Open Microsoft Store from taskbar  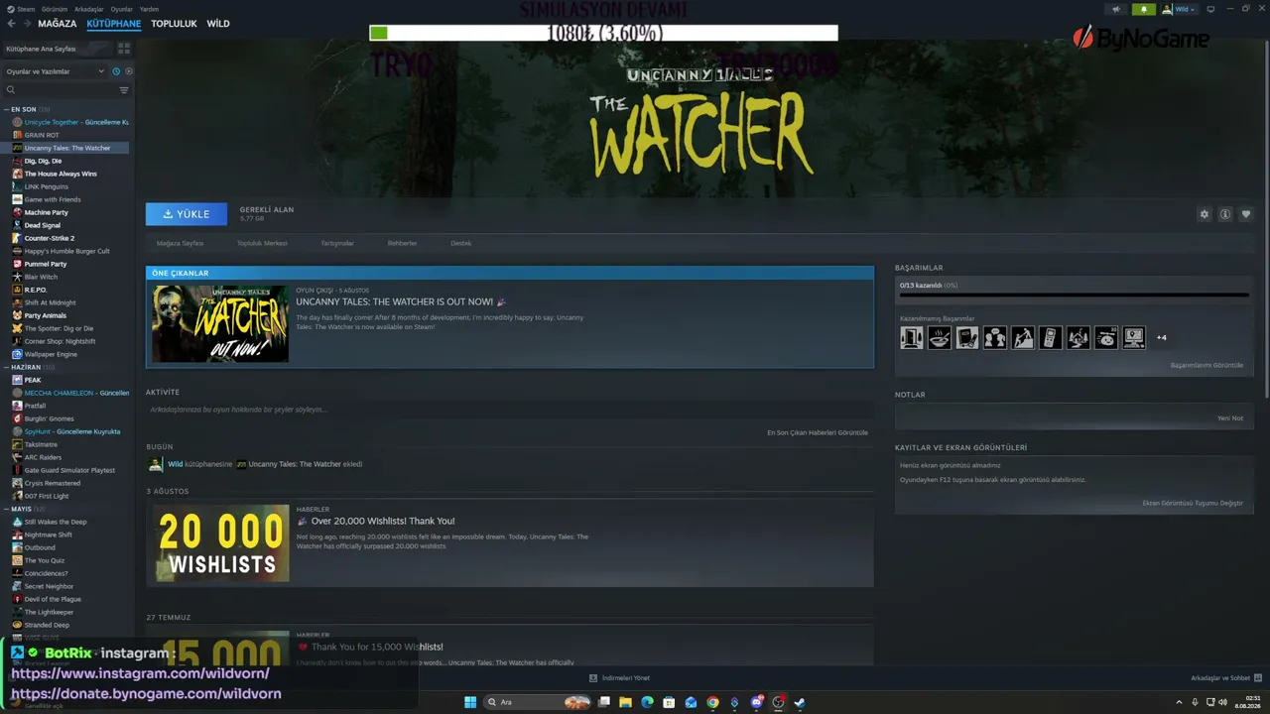(x=669, y=702)
